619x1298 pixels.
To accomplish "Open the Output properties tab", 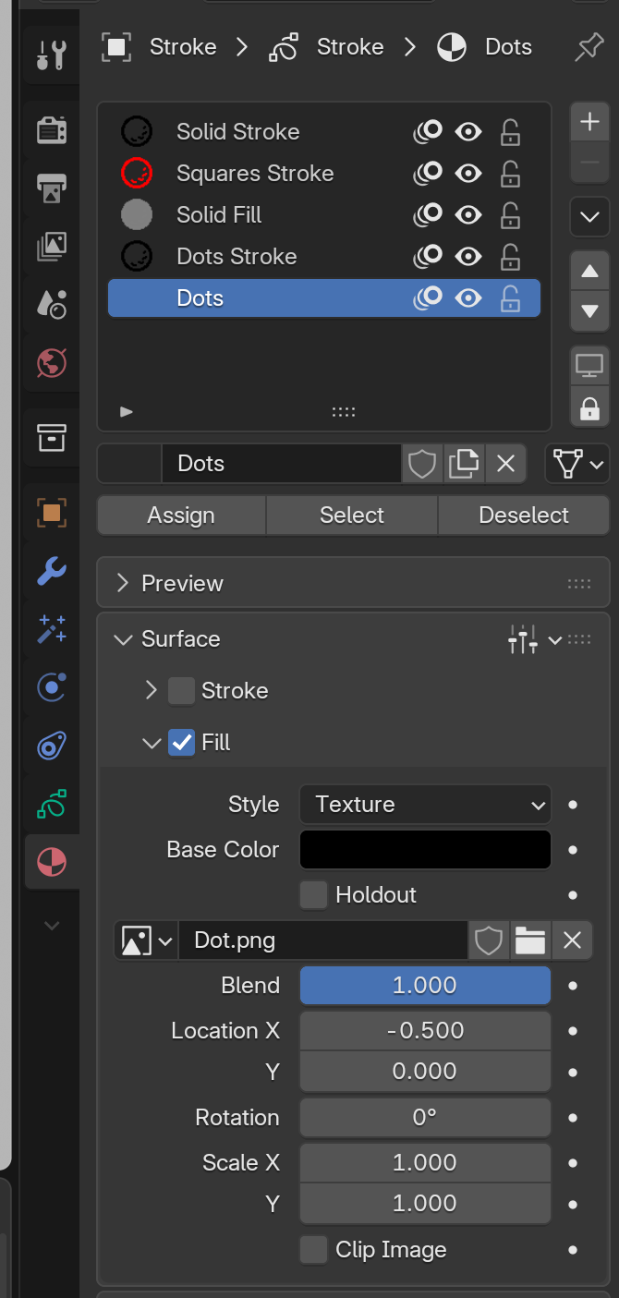I will click(51, 188).
